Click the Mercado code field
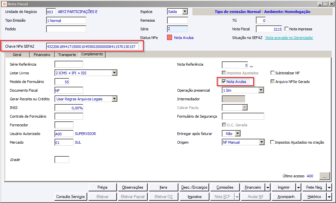The height and width of the screenshot is (203, 336). pos(64,142)
